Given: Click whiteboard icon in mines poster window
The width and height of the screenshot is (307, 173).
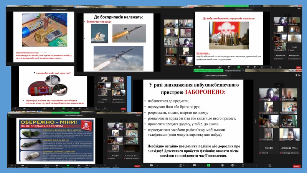Looking at the screenshot, I should (105, 165).
